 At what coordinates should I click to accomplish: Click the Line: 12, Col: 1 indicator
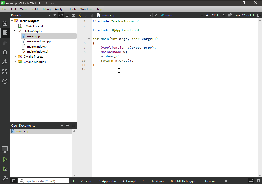[244, 15]
